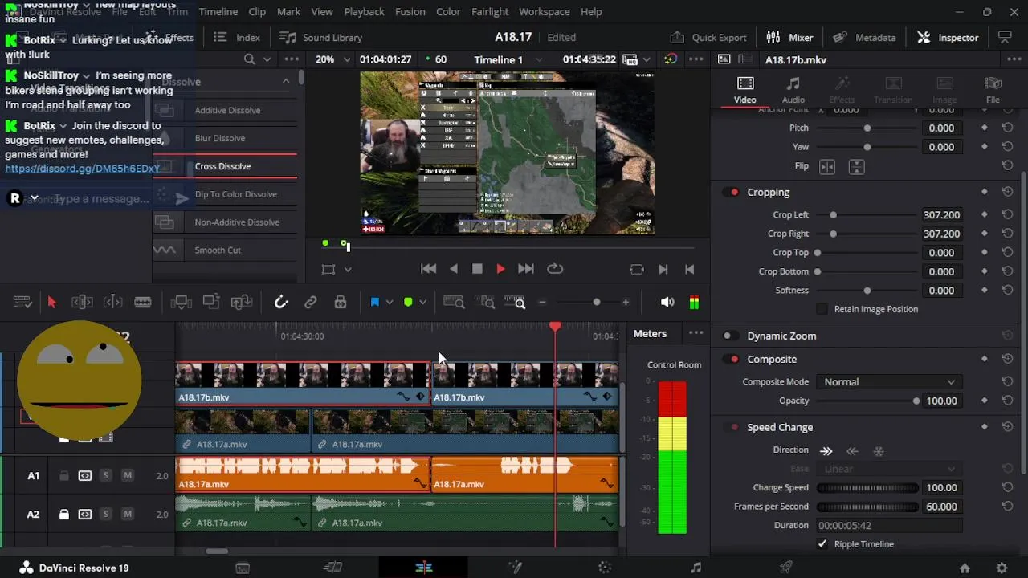This screenshot has height=578, width=1028.
Task: Select the Selection Mode arrow tool
Action: (x=52, y=302)
